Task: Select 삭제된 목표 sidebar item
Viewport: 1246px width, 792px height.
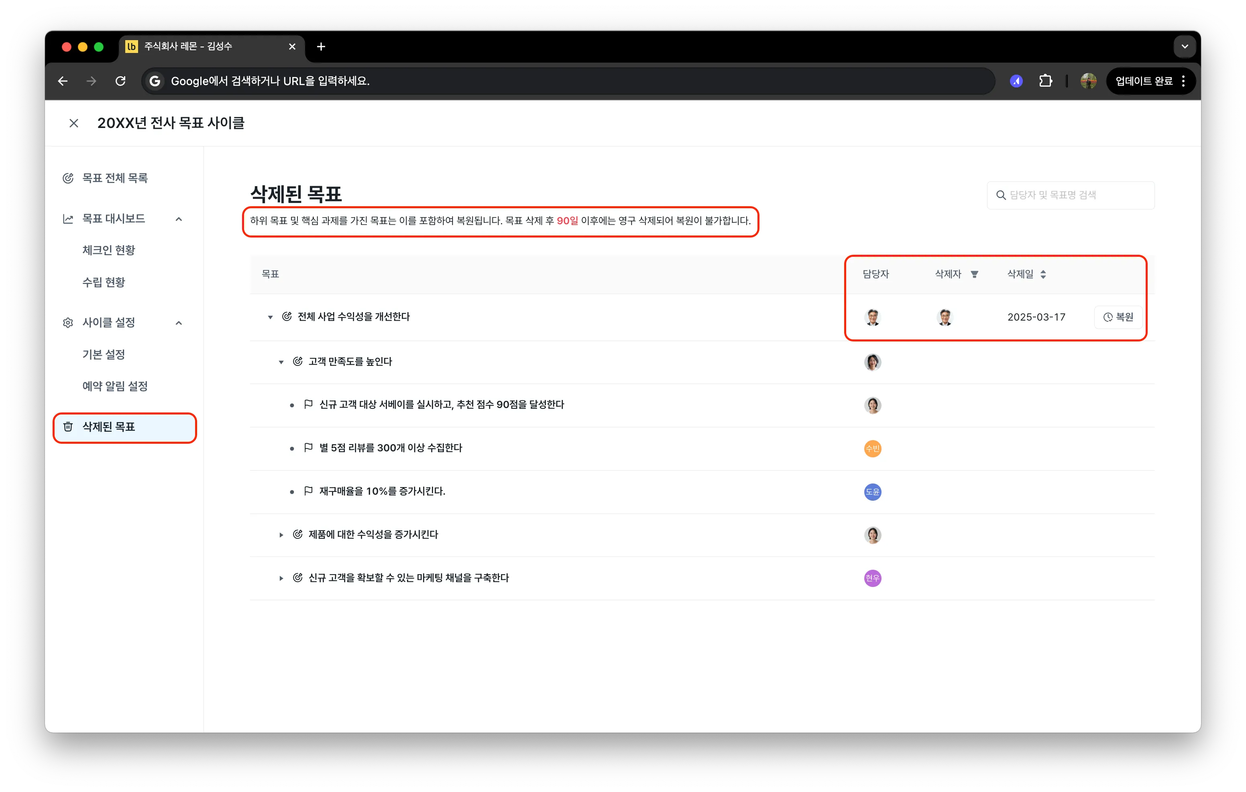Action: tap(125, 427)
